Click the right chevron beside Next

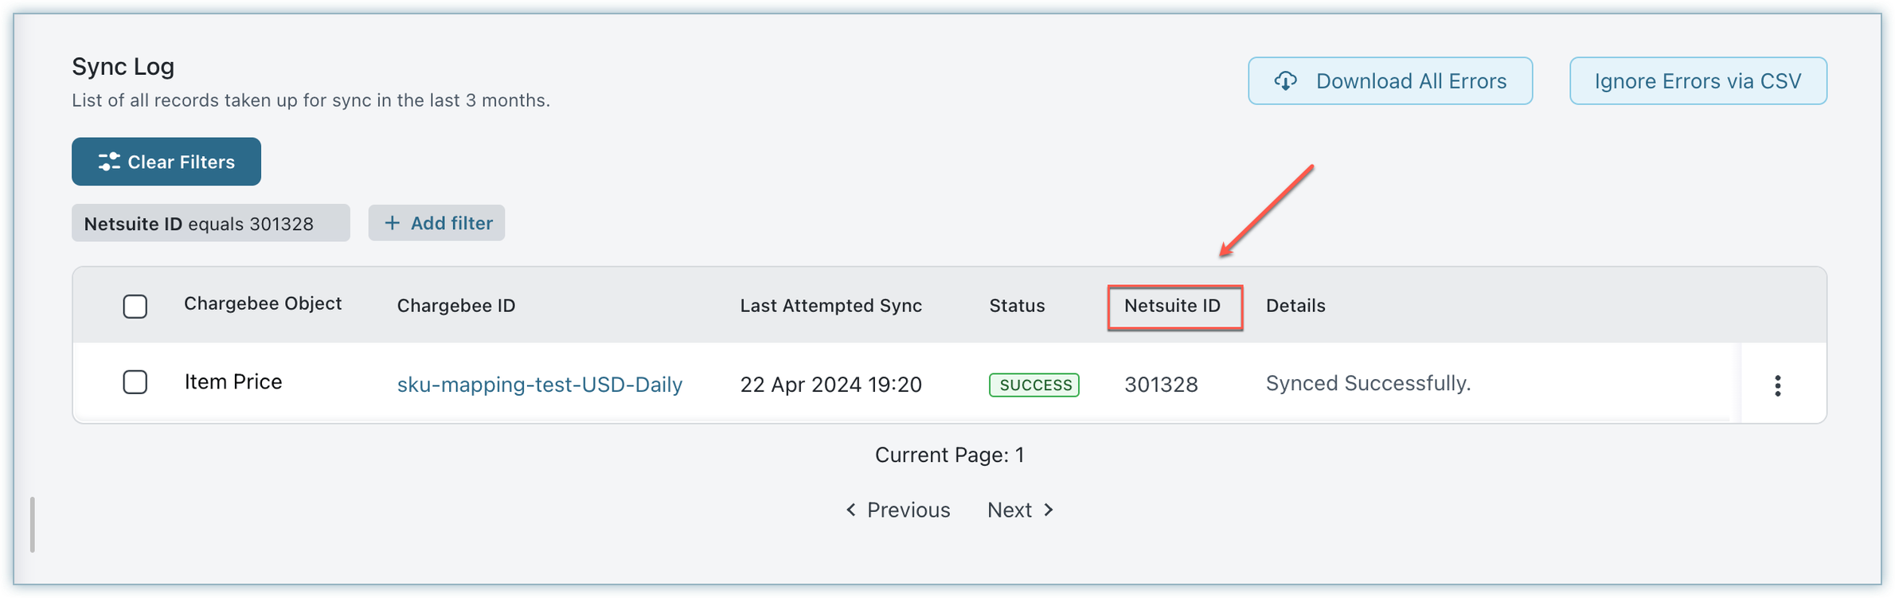pos(1049,510)
